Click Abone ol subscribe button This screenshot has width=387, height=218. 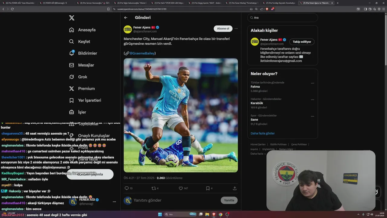click(x=223, y=28)
